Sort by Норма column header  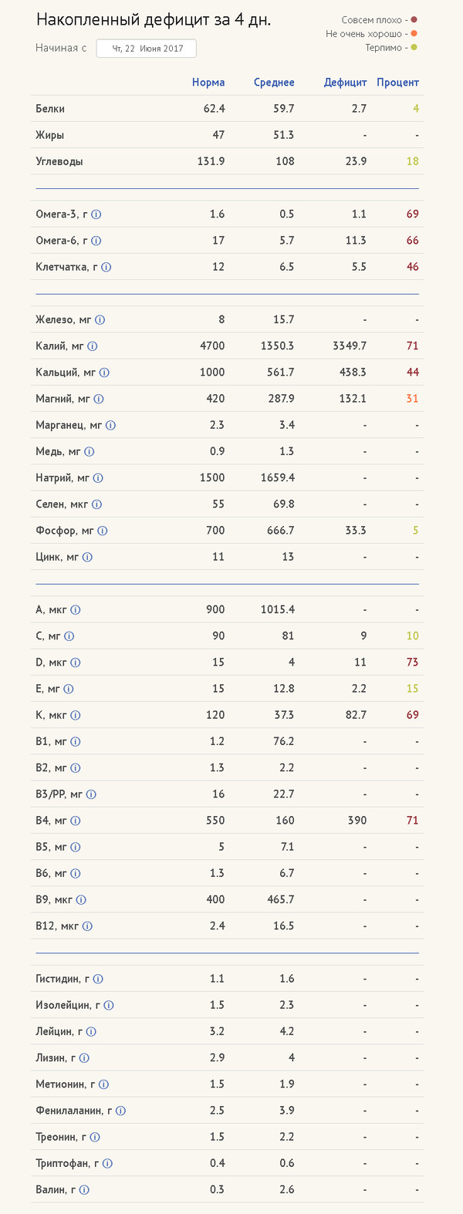pos(208,83)
